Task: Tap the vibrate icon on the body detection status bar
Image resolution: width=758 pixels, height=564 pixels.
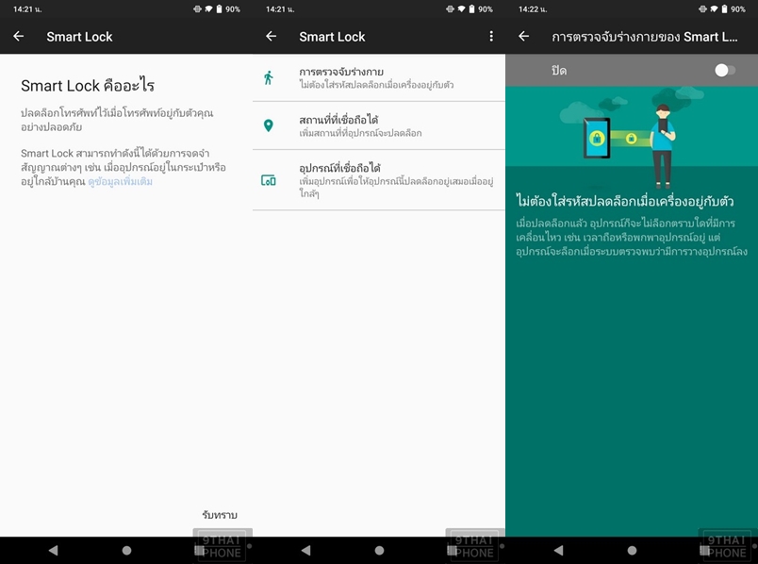Action: (x=702, y=9)
